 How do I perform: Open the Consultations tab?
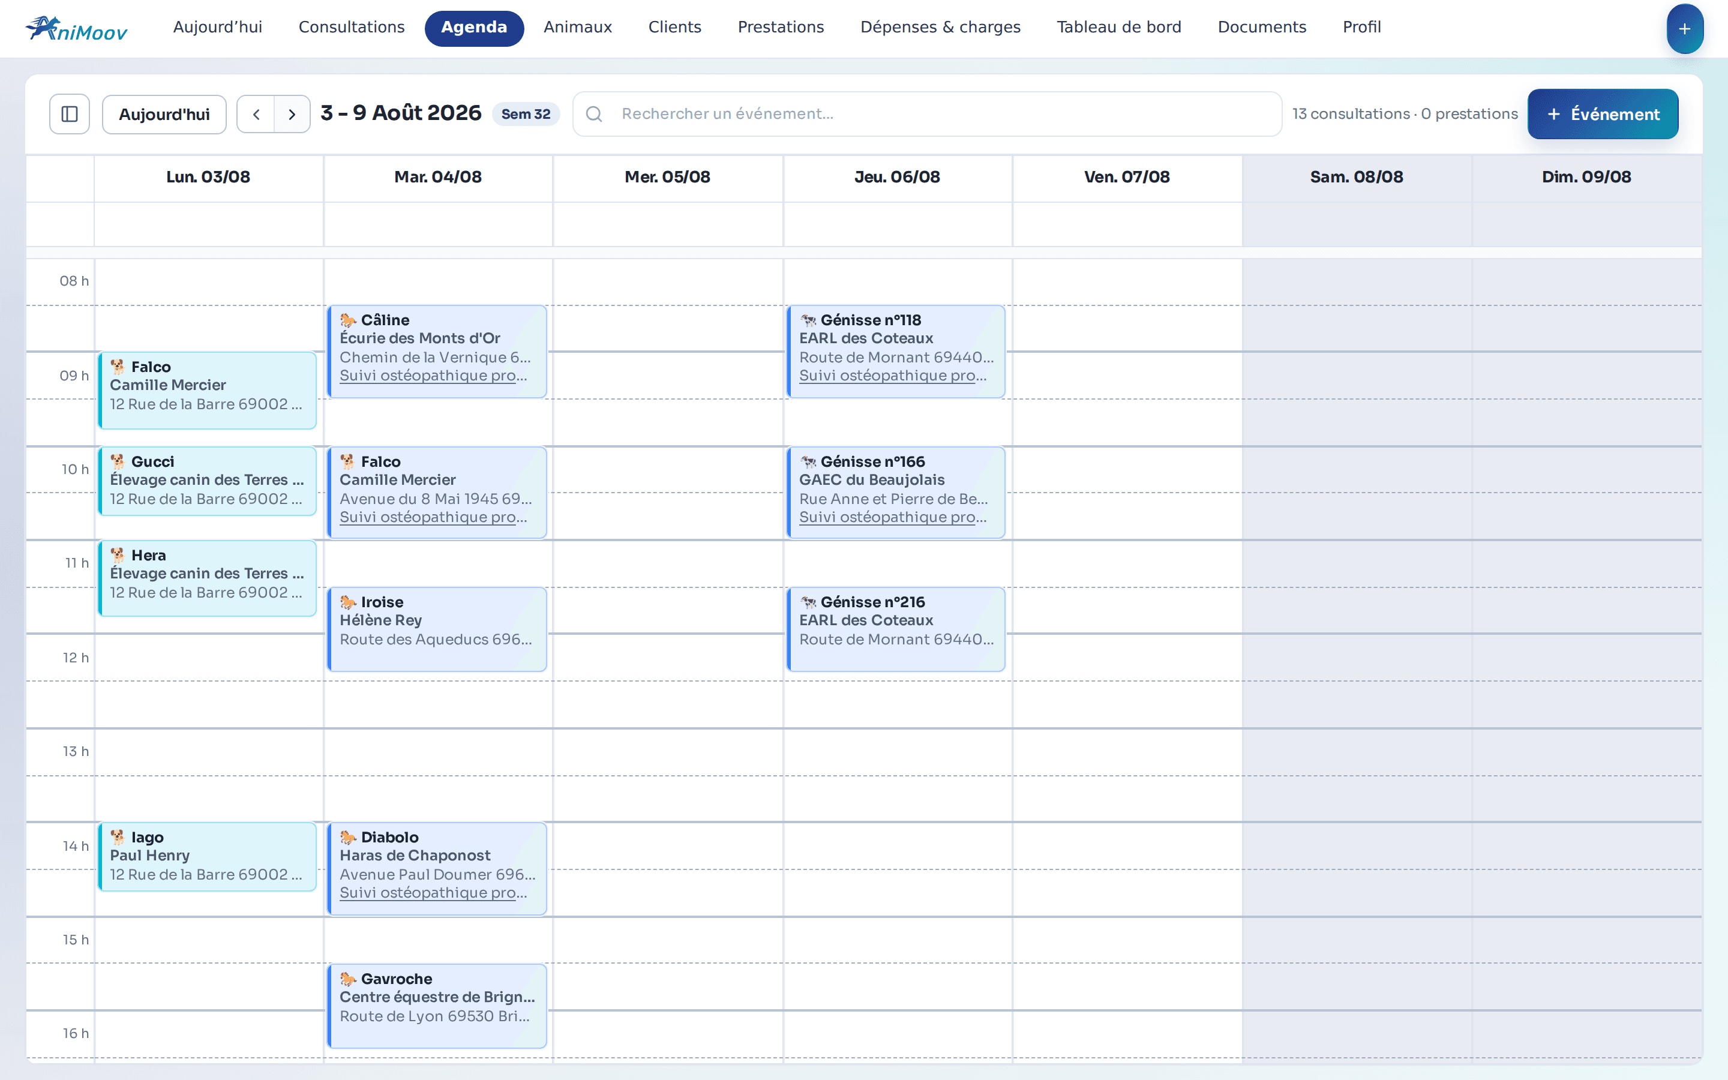point(352,27)
